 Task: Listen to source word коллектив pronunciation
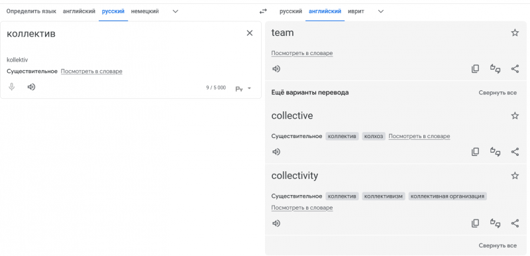[31, 88]
